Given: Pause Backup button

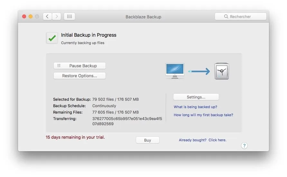Looking at the screenshot, I should click(79, 66).
